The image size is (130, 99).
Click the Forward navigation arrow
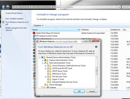[8, 7]
